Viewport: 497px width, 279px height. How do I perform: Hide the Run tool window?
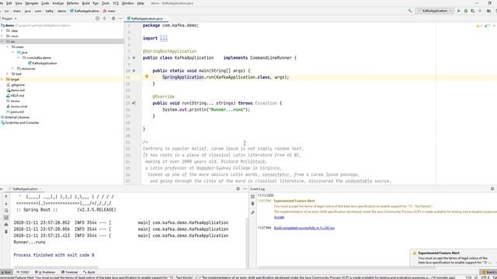click(245, 189)
